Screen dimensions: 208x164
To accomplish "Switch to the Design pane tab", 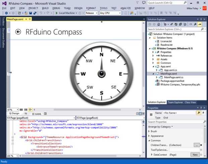I will tap(14, 114).
